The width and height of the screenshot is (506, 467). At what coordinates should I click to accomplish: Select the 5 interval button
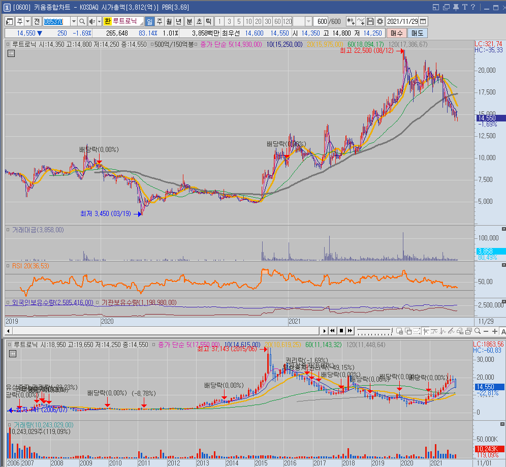[x=239, y=21]
